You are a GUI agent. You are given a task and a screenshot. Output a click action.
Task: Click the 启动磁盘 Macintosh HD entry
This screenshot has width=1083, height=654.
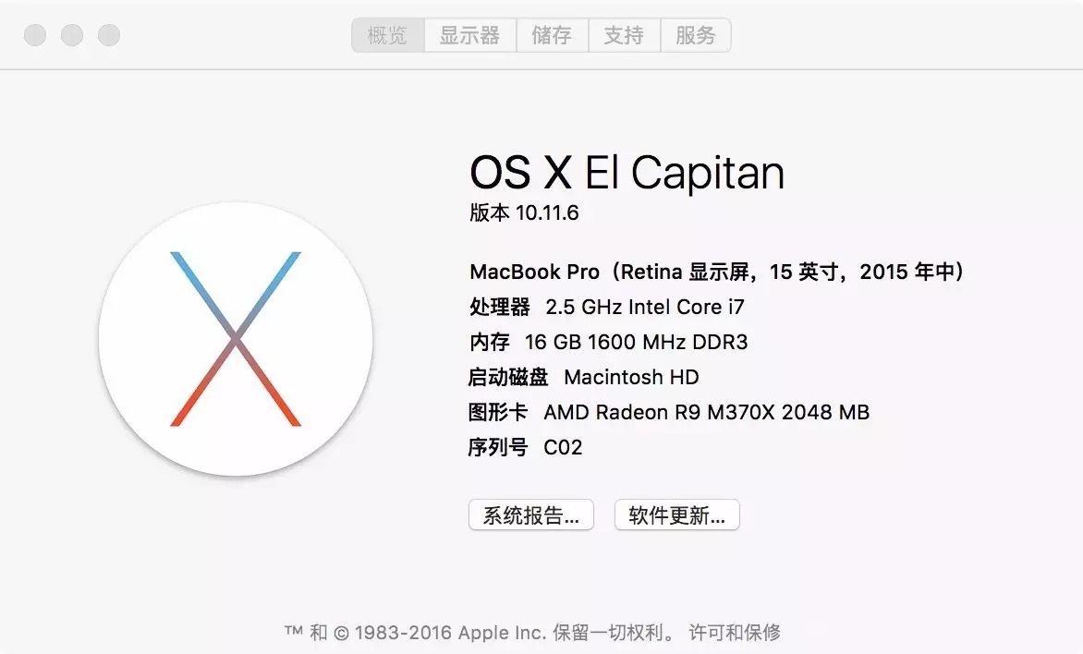(x=583, y=377)
